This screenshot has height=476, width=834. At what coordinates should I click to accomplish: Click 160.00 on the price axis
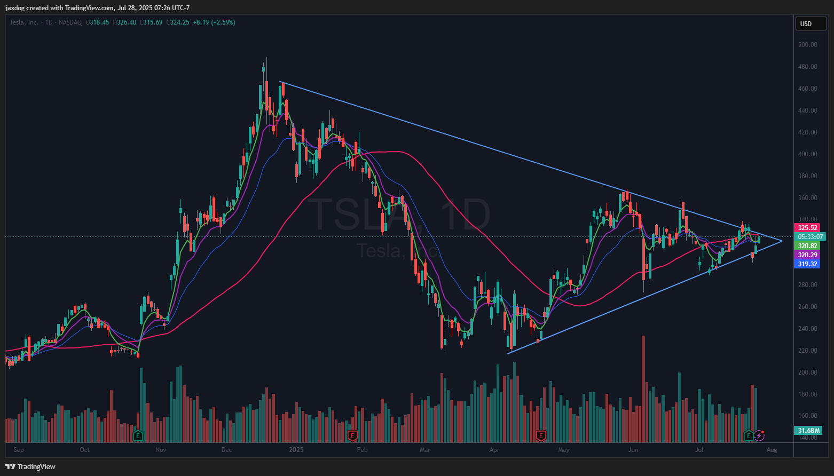click(807, 416)
